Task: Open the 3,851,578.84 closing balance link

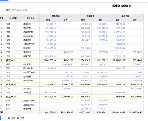Action: coord(120,48)
